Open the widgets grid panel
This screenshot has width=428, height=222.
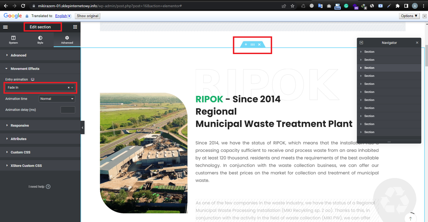(75, 27)
